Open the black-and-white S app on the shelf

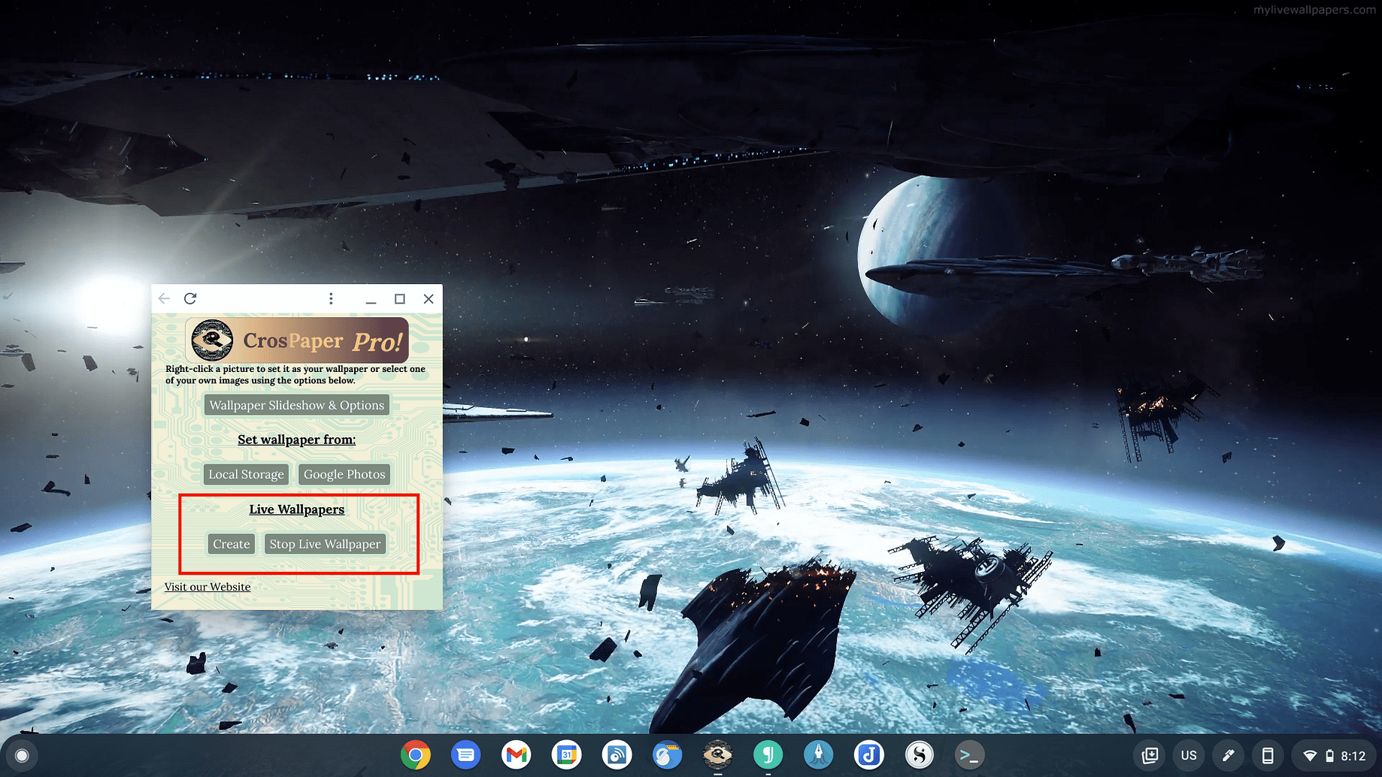tap(919, 754)
